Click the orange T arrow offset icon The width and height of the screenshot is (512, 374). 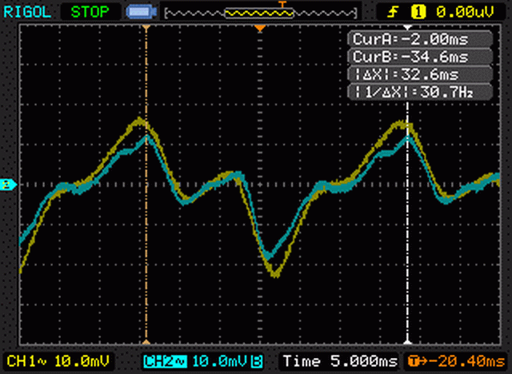click(x=418, y=361)
